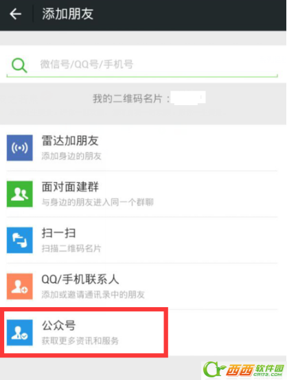Open 我的二维码名片 QR card
The height and width of the screenshot is (380, 287).
tap(143, 99)
